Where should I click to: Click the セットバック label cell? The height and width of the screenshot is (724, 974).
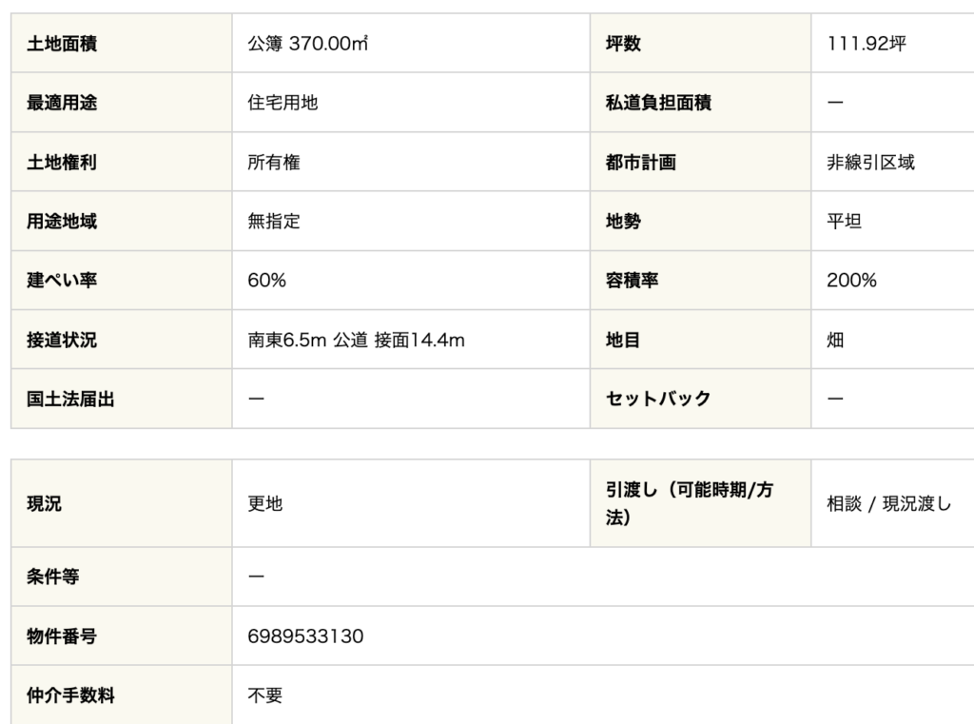click(x=700, y=399)
